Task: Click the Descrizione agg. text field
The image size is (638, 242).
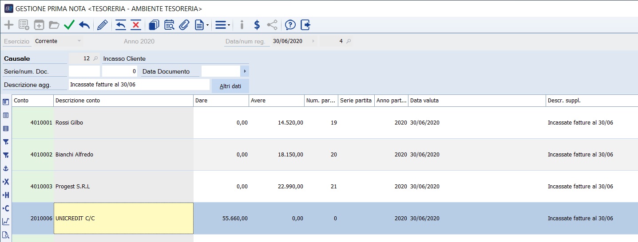Action: point(139,85)
